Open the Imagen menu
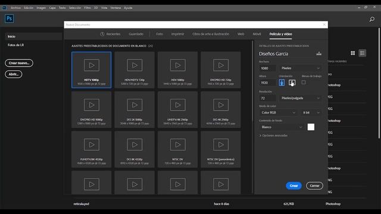Viewport: 381px width, 214px height. point(41,8)
